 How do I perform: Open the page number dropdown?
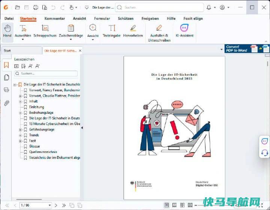pyautogui.click(x=49, y=205)
